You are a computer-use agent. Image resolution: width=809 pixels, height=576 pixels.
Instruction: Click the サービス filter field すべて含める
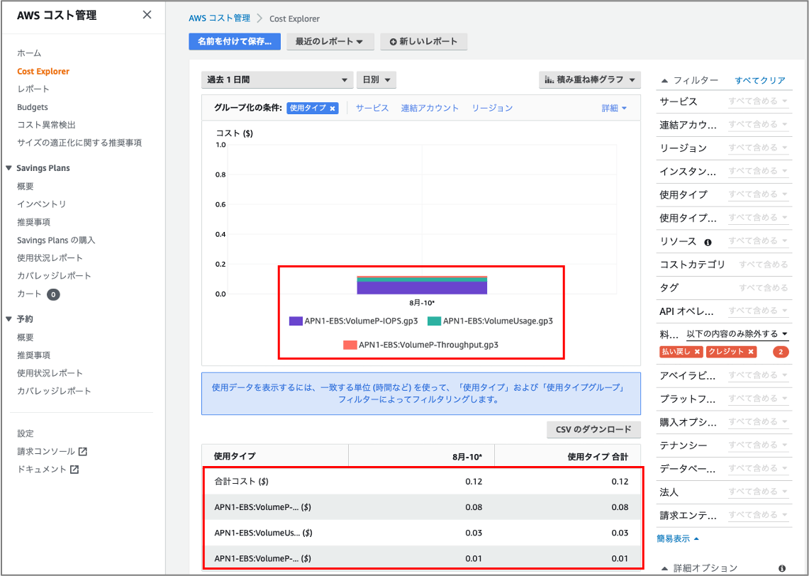[x=755, y=101]
